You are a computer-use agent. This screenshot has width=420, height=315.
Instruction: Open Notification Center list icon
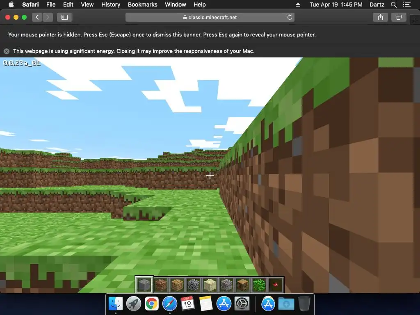pyautogui.click(x=407, y=5)
